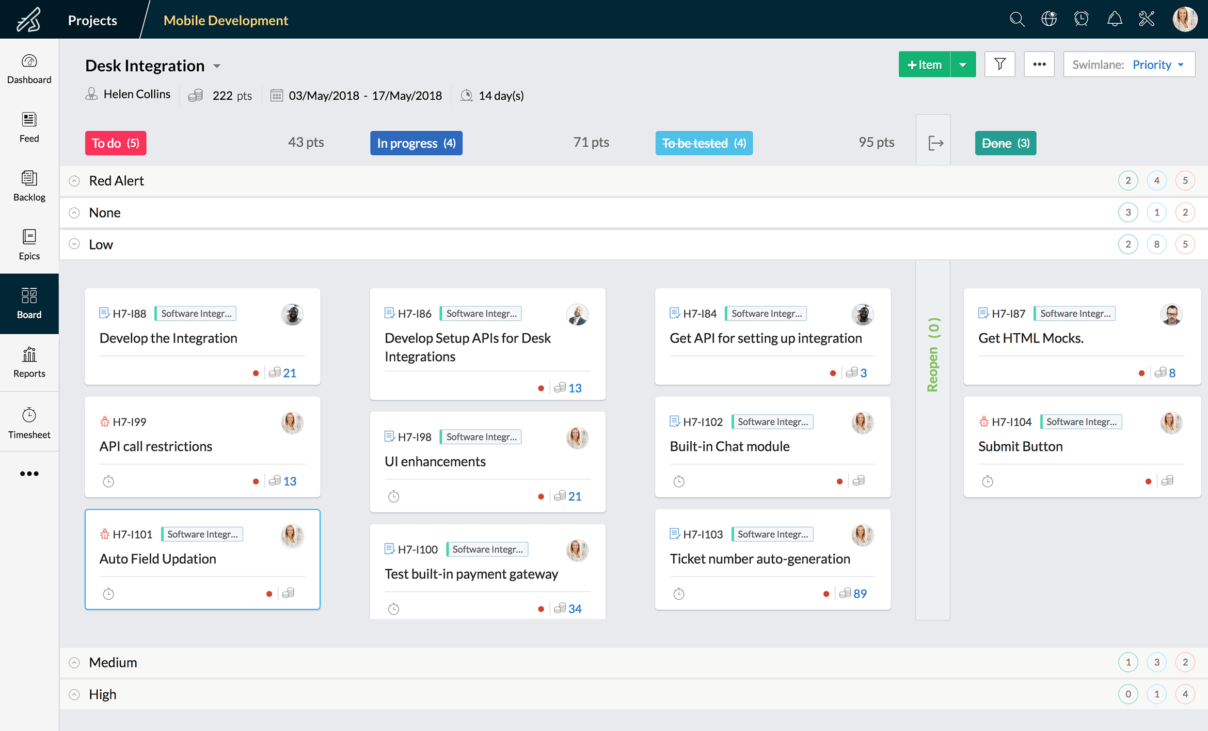Click the search icon in top bar
Image resolution: width=1208 pixels, height=731 pixels.
tap(1016, 19)
